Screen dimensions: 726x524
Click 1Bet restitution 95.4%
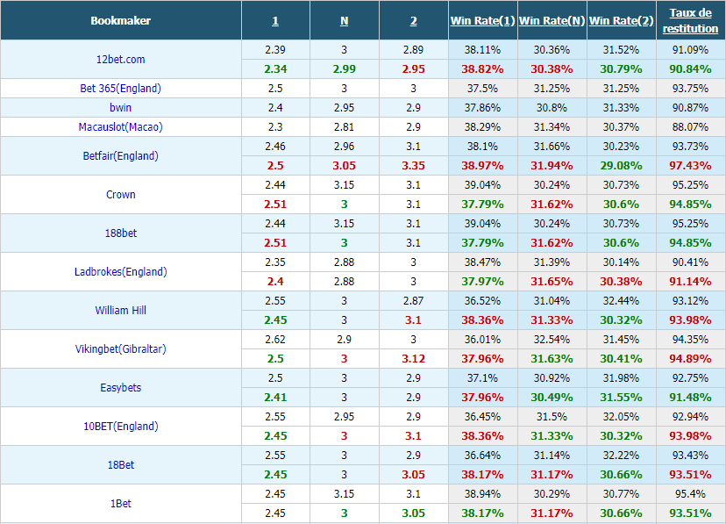690,494
